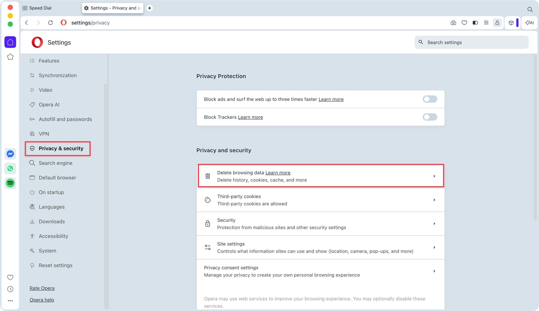Click the tab search magnifier icon

click(x=530, y=9)
